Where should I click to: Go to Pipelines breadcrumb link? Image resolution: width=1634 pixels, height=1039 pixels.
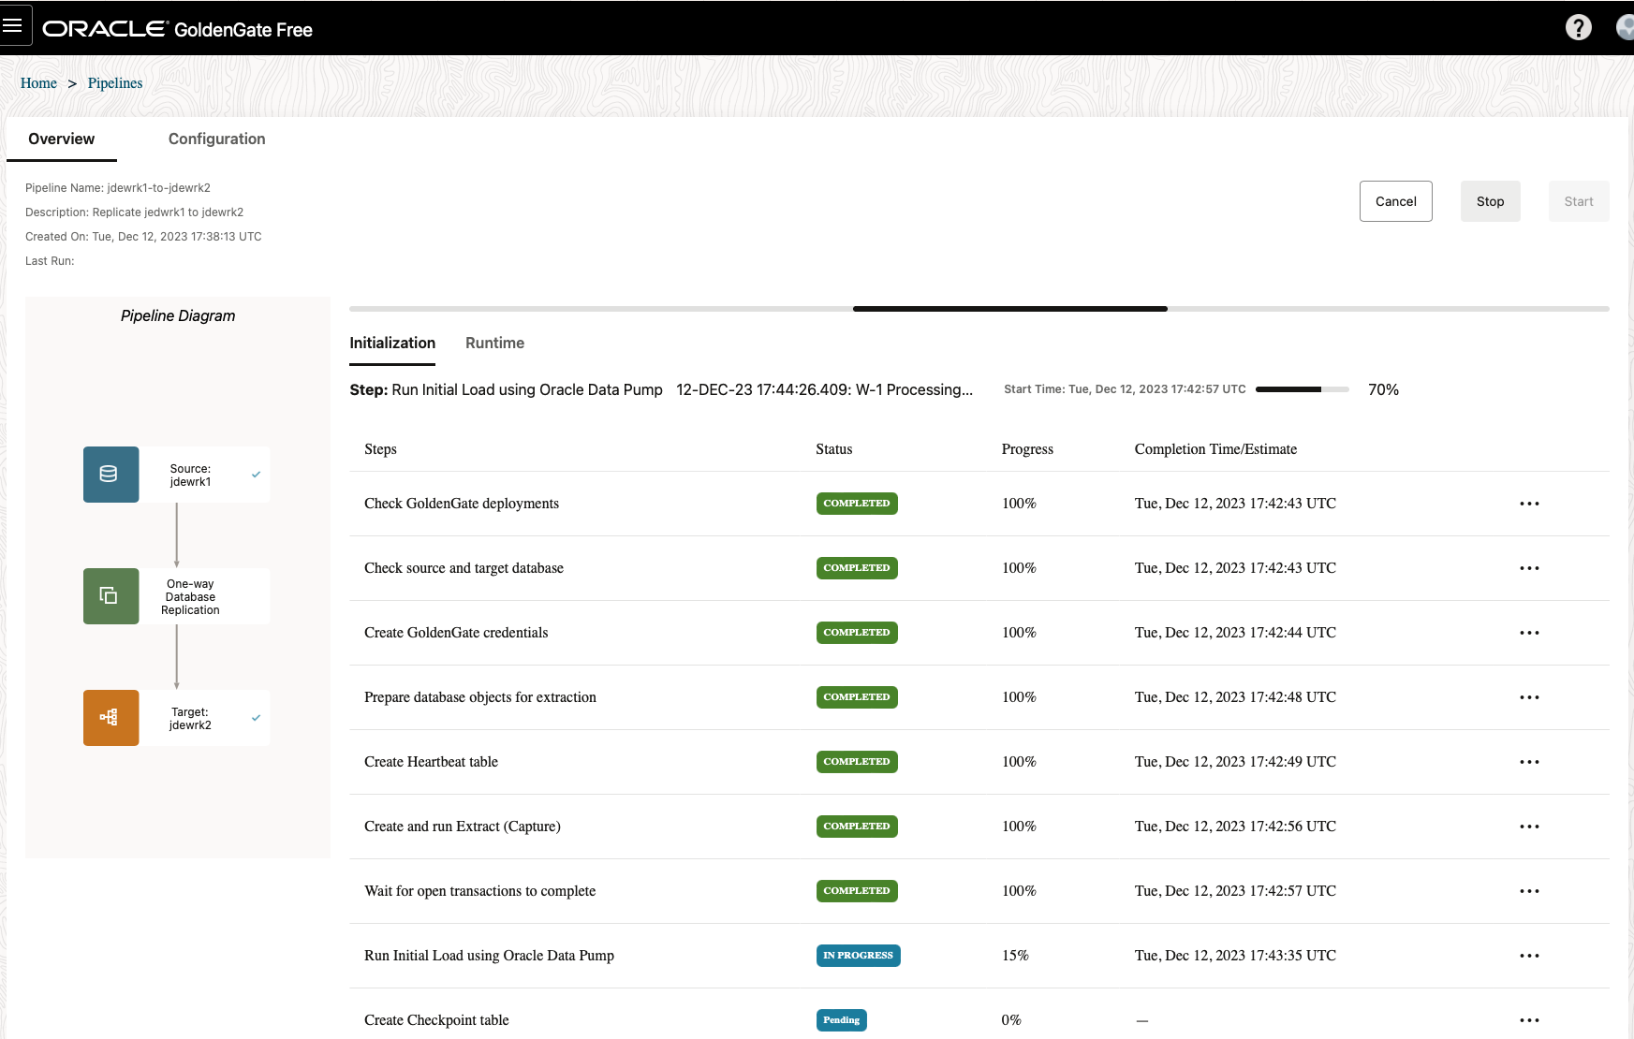tap(115, 83)
